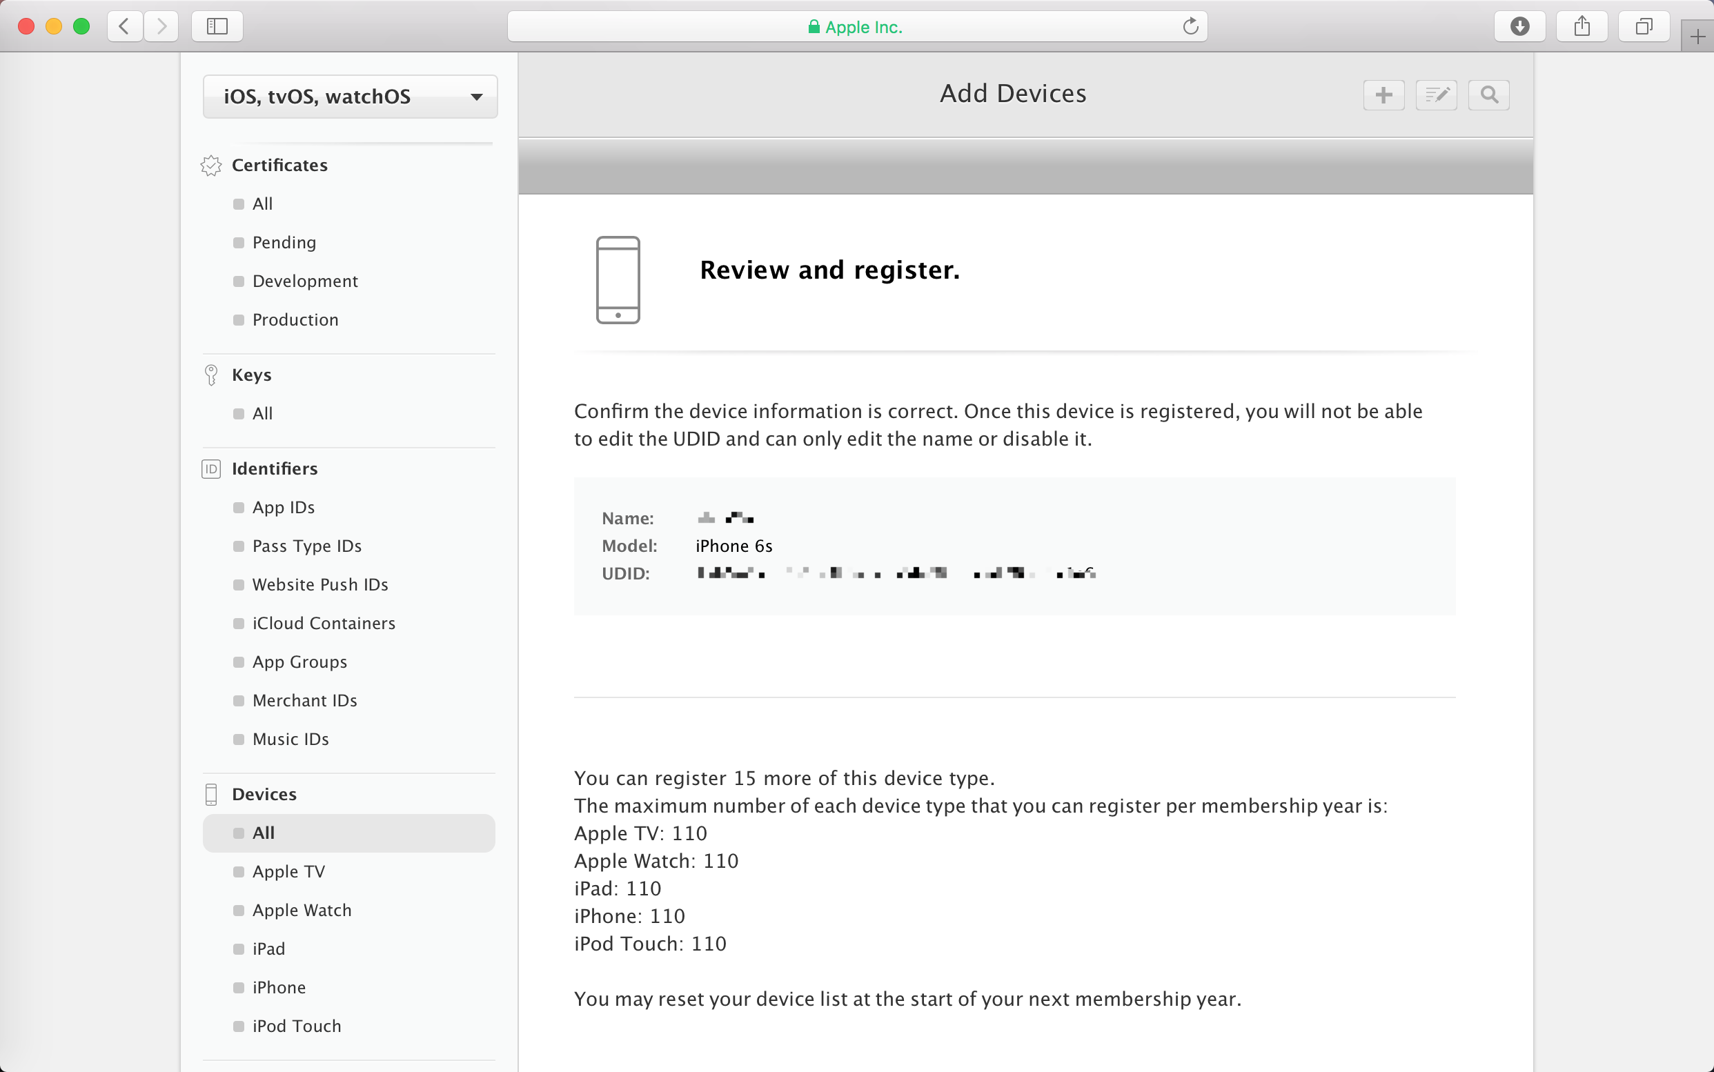This screenshot has width=1714, height=1072.
Task: Click the edit devices pencil icon
Action: (1436, 95)
